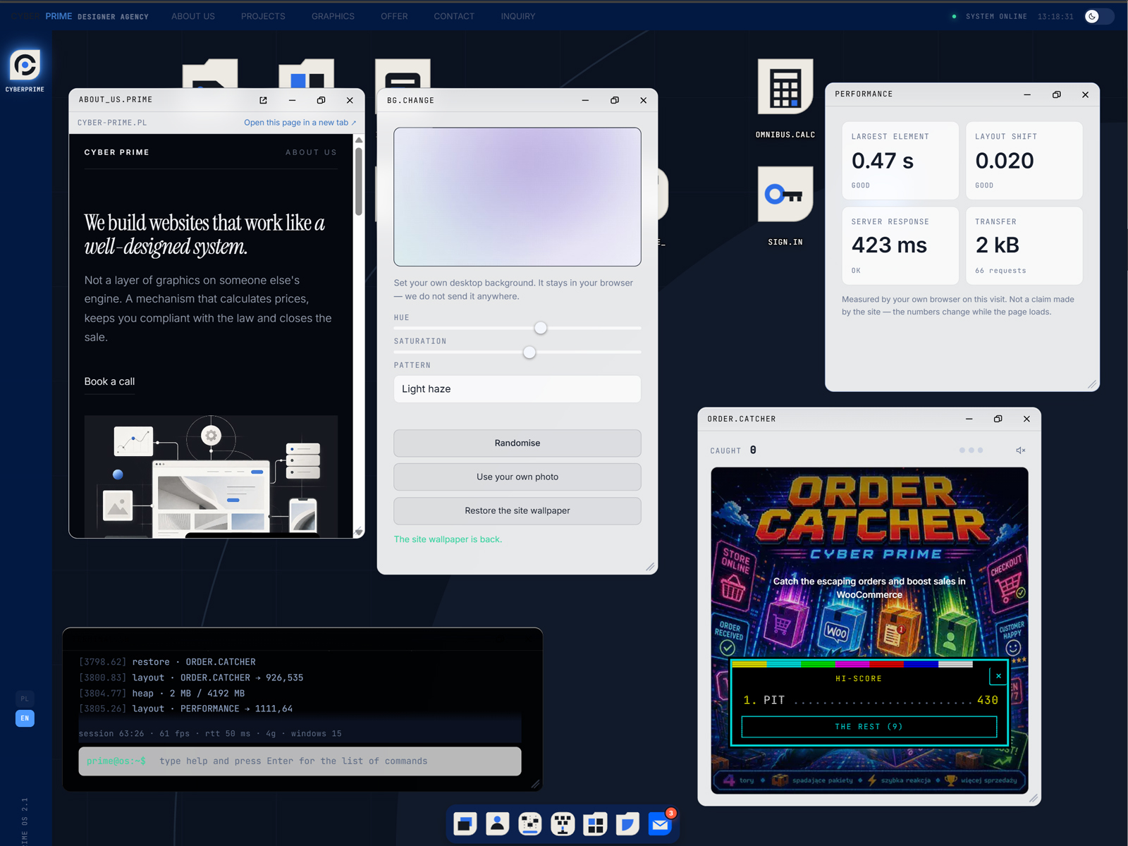
Task: Adjust the Saturation slider handle
Action: pyautogui.click(x=529, y=352)
